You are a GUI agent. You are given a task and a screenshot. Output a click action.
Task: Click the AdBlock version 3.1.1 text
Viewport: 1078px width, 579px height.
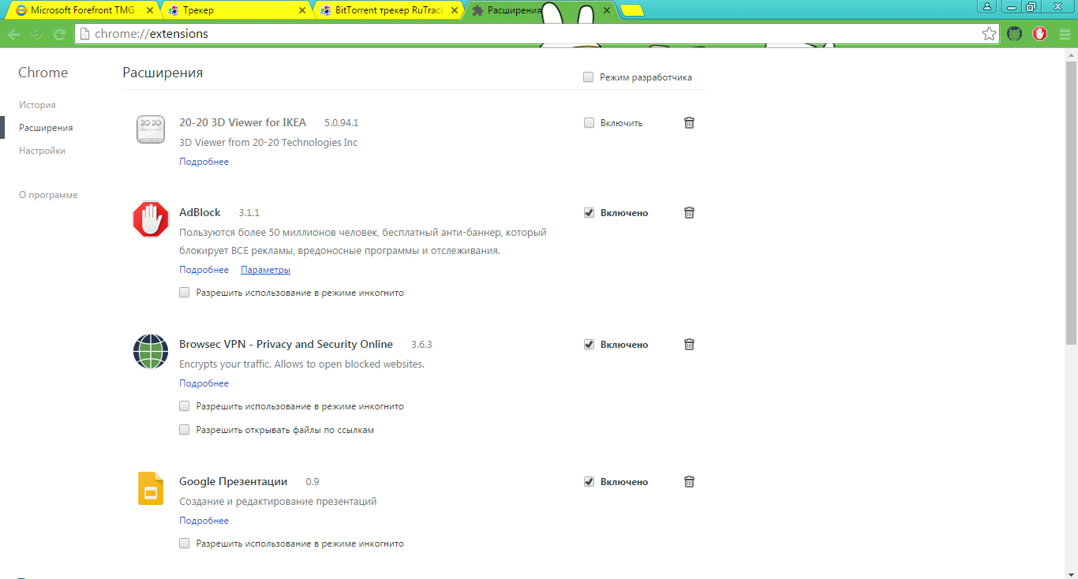249,213
